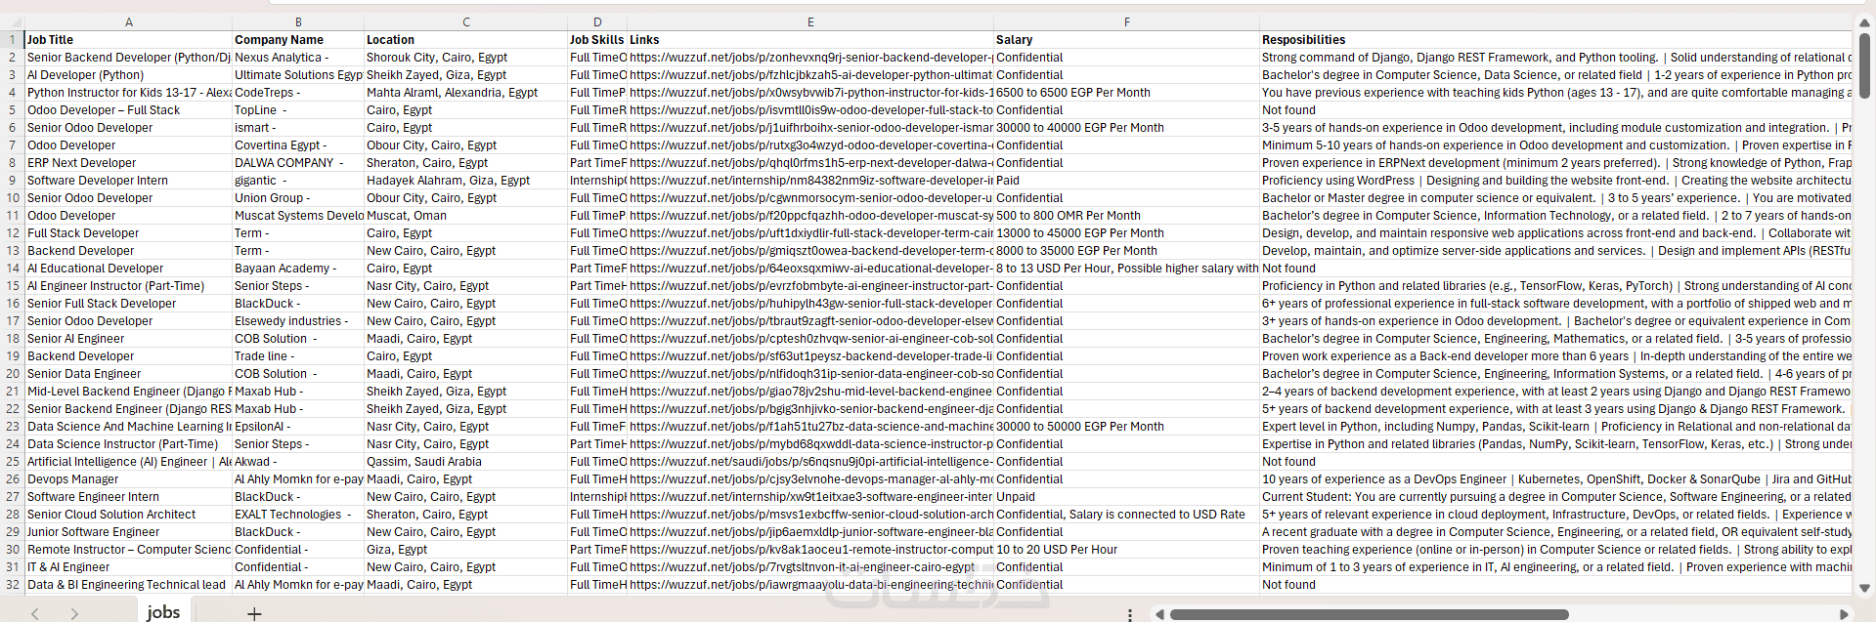Select the Odoo Developer – Full Stack cell
1876x622 pixels.
pyautogui.click(x=128, y=110)
